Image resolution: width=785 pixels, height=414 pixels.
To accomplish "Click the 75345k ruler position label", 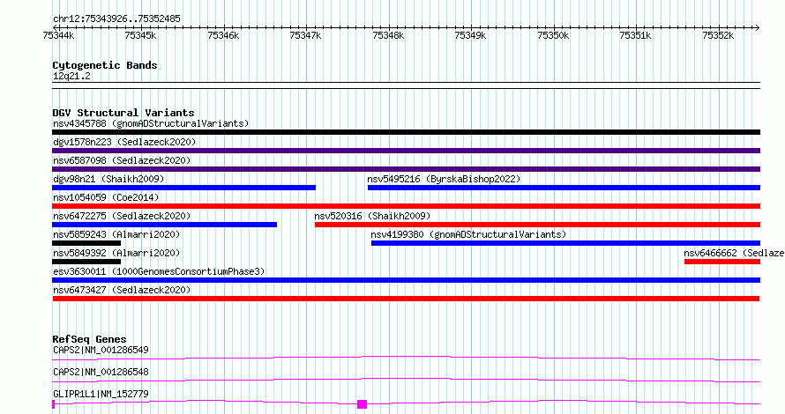I will click(140, 35).
